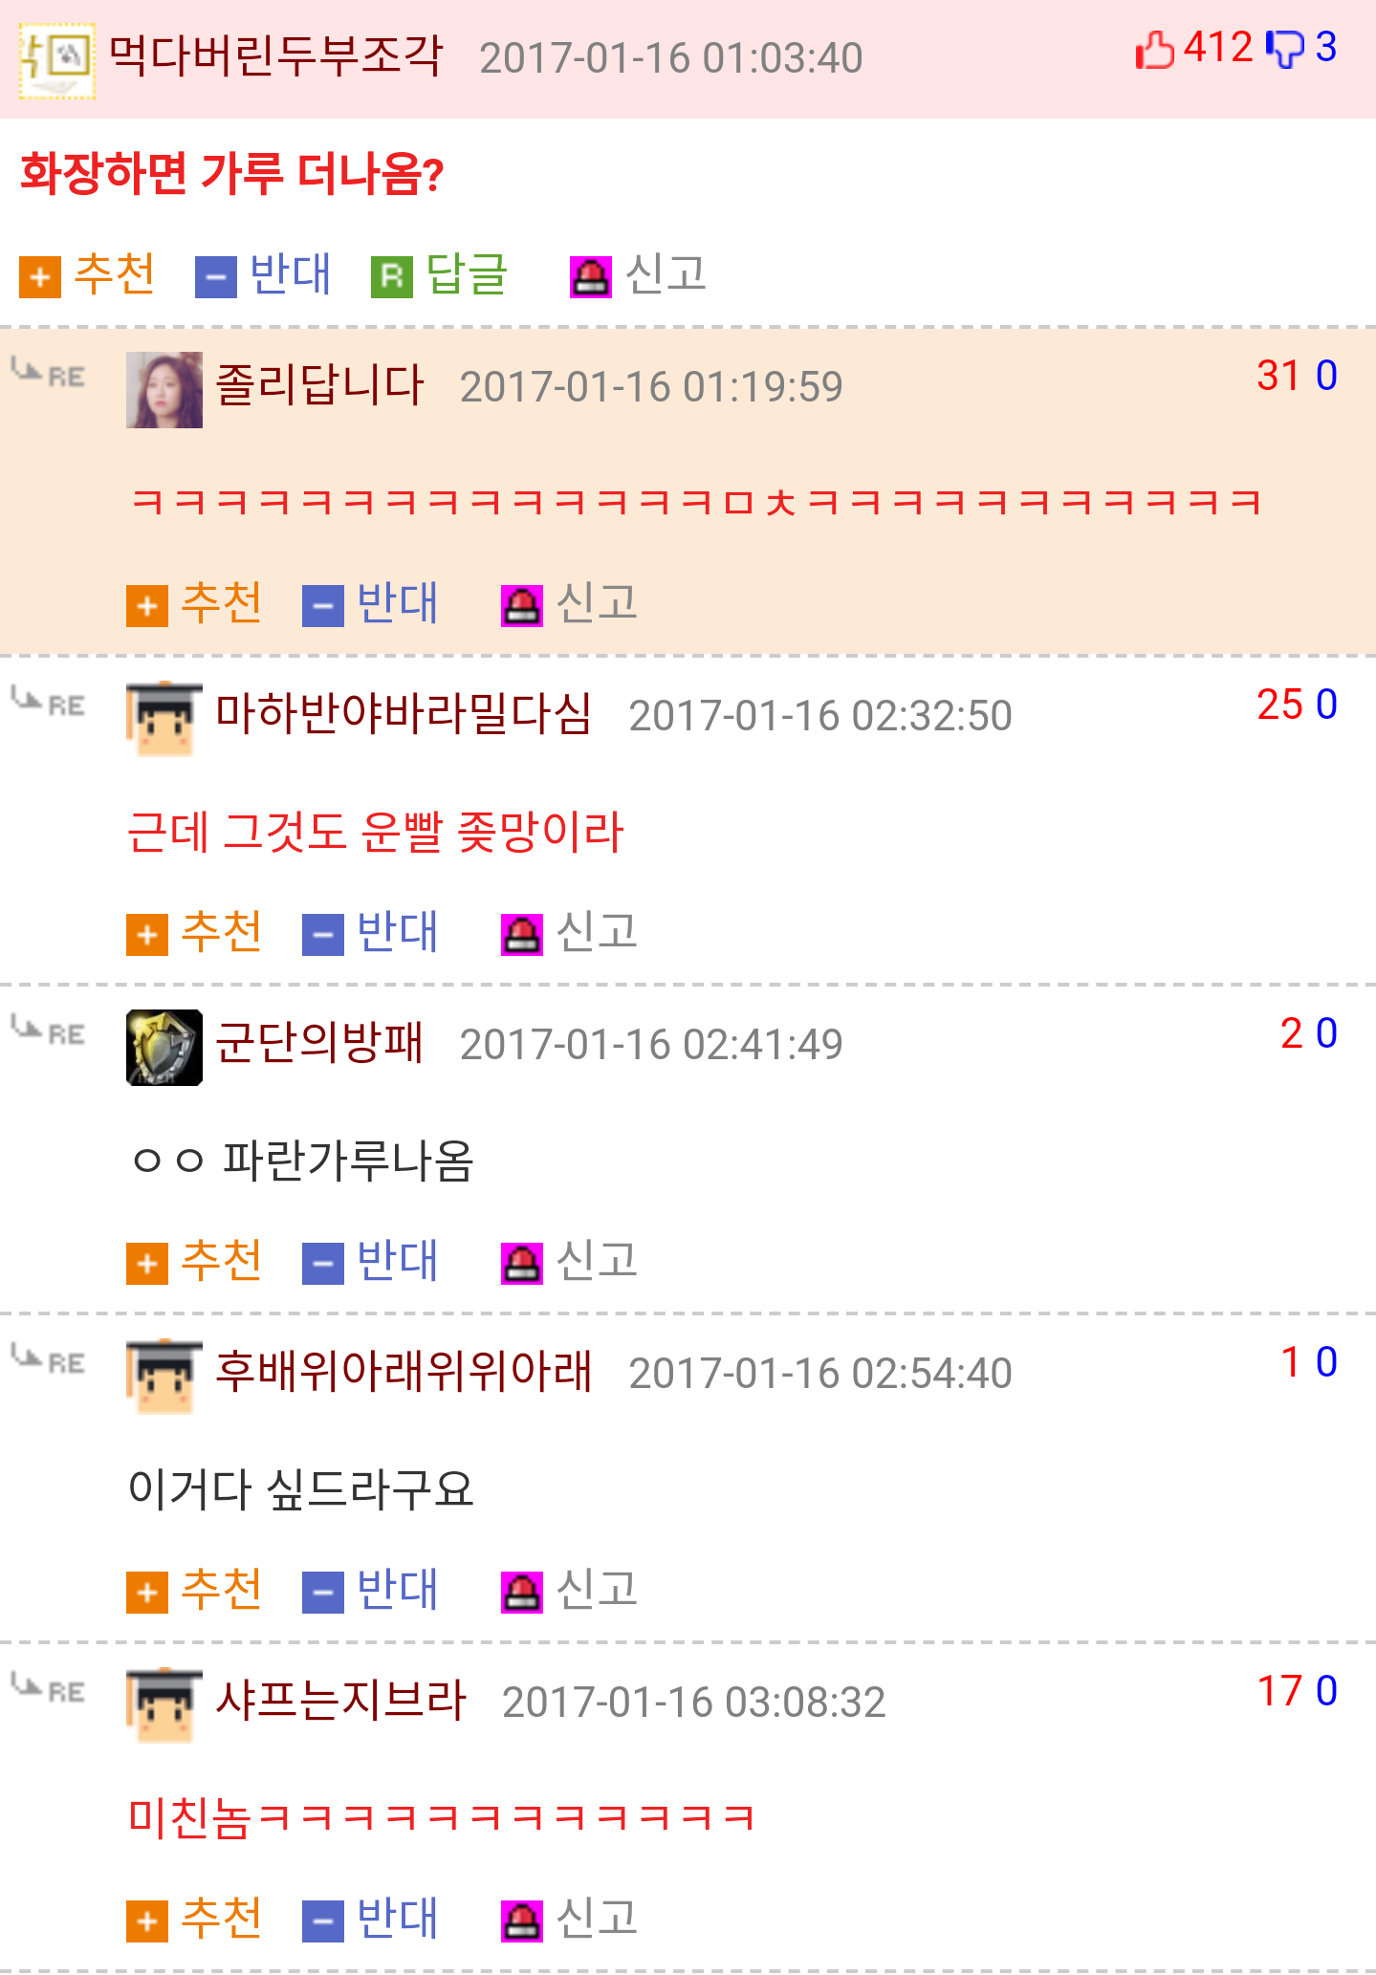Click 반대 text under 샤프는지브라 comment

tap(398, 1919)
